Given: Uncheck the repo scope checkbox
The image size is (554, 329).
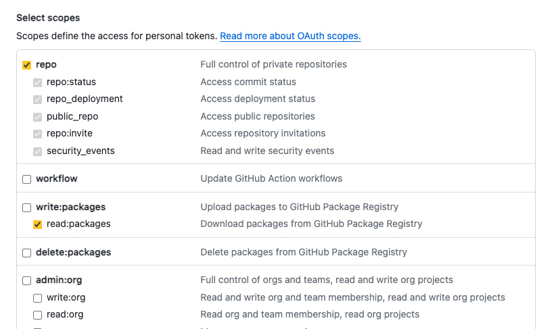Looking at the screenshot, I should tap(27, 65).
